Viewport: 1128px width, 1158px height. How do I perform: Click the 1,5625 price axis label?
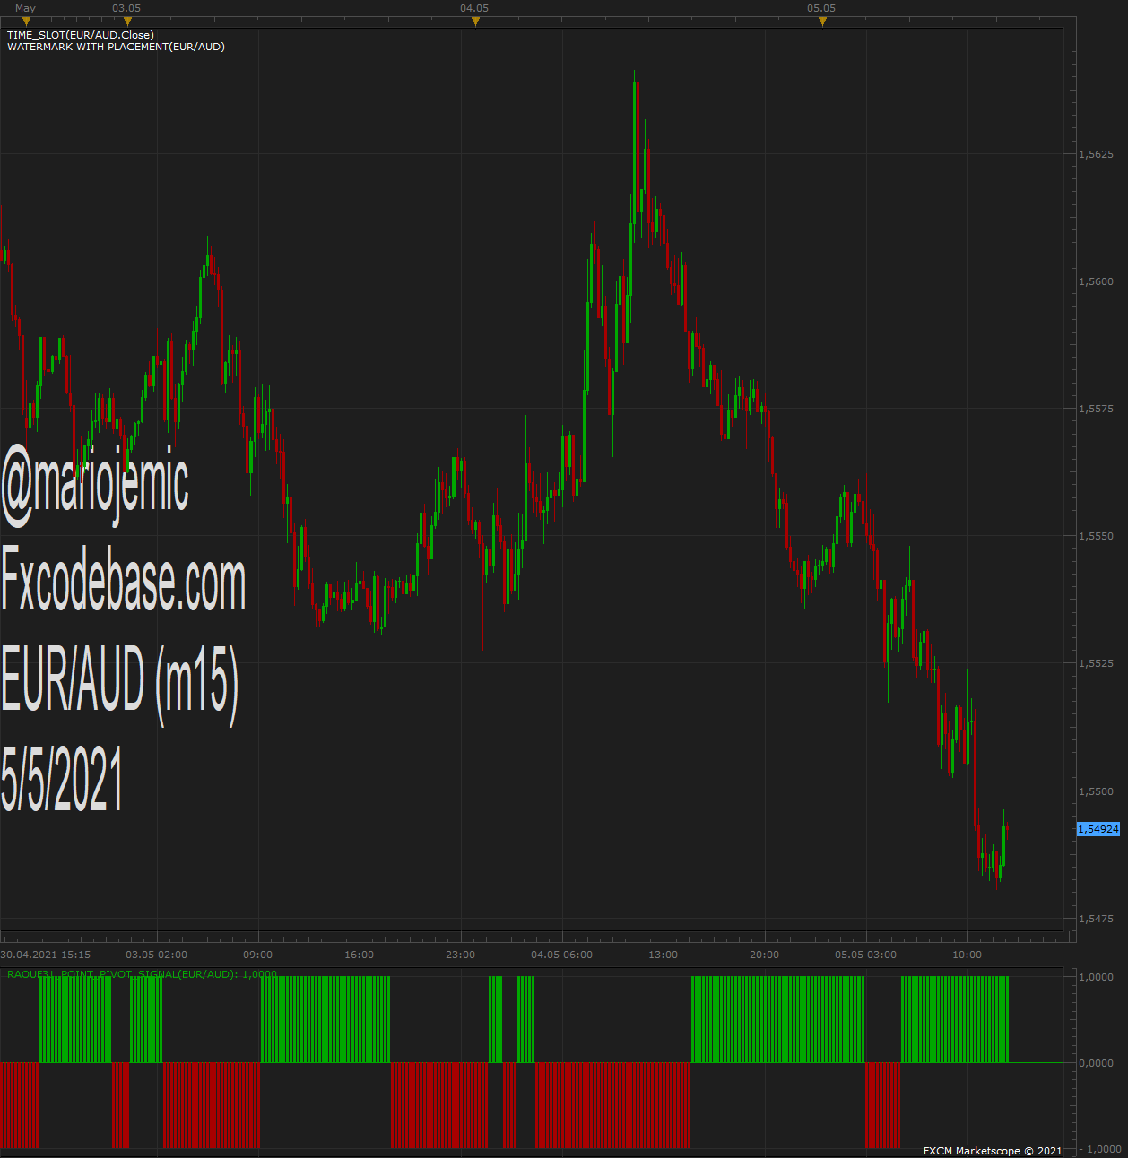coord(1095,154)
